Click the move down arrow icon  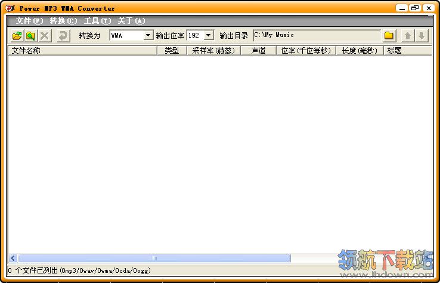point(422,36)
